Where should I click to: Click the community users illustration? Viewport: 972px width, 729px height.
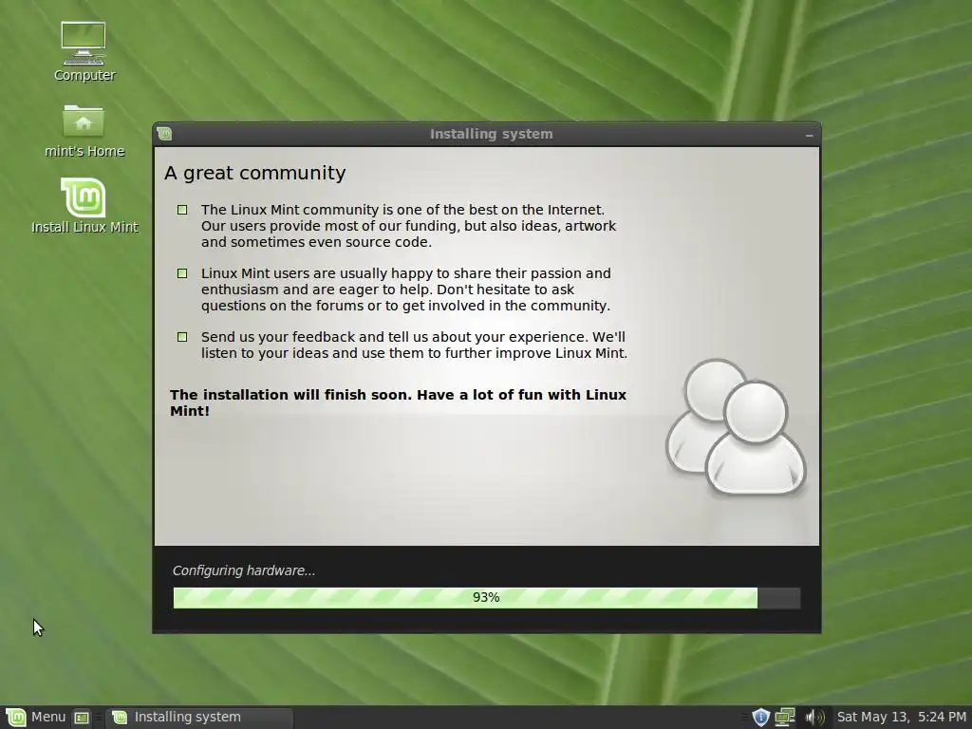(x=736, y=428)
